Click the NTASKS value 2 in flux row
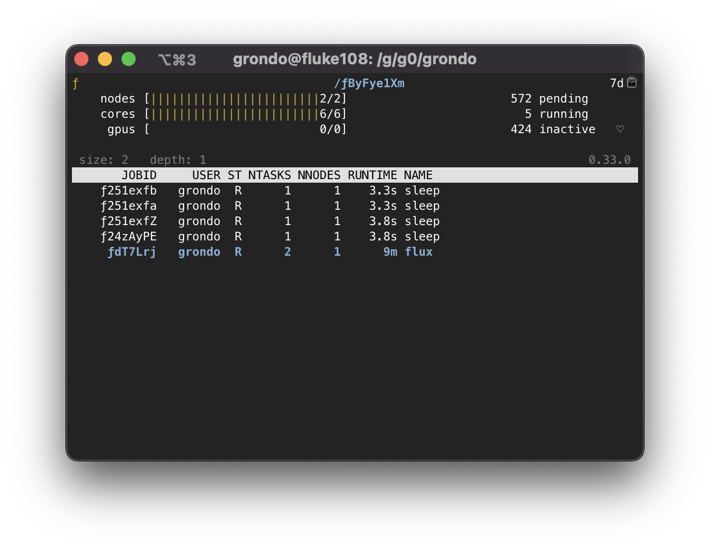 pos(288,252)
